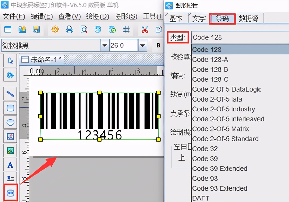Select the text tool marked A
Viewport: 289px width, 202px height.
pos(10,164)
